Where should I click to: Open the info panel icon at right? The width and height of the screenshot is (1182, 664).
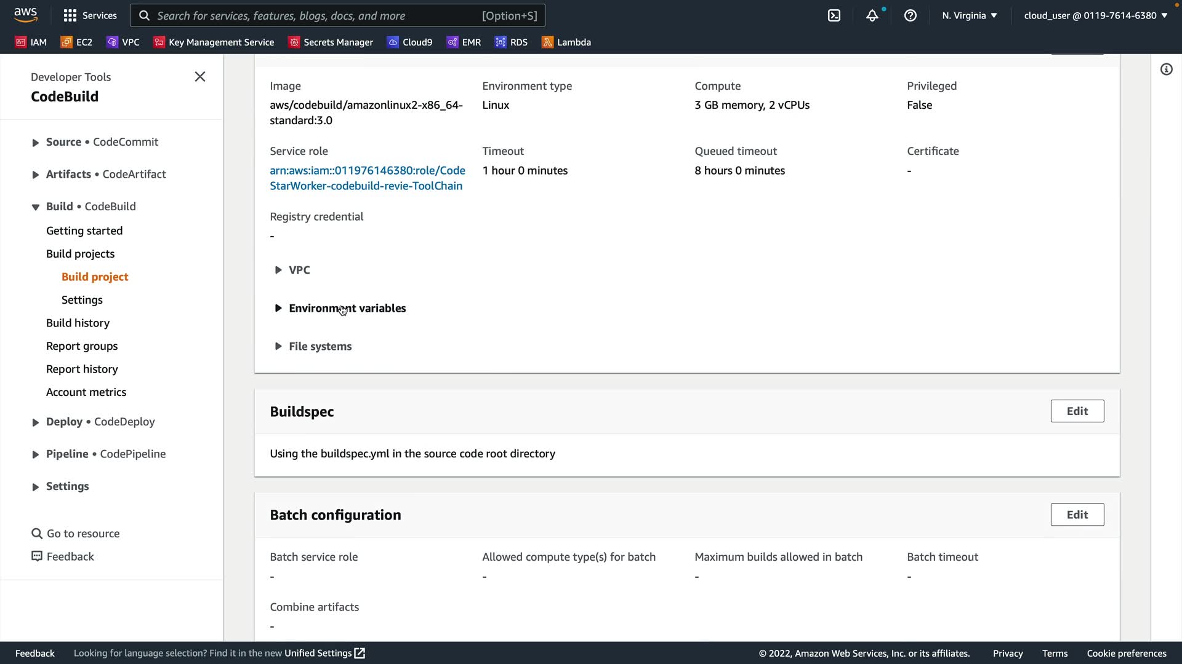tap(1166, 69)
